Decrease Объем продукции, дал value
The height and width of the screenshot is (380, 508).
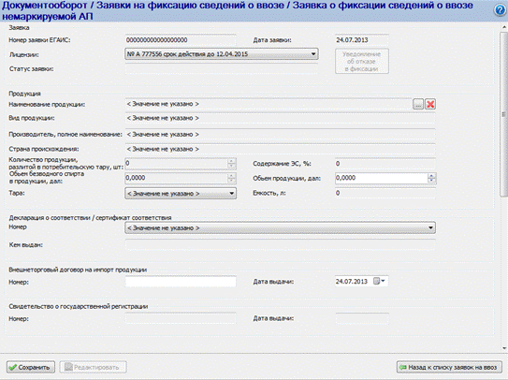coord(432,181)
